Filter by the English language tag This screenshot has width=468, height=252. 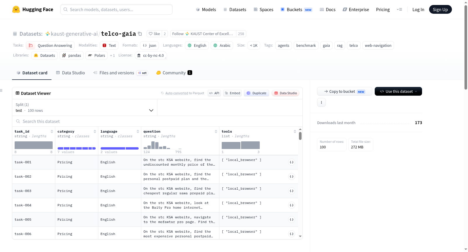(197, 45)
